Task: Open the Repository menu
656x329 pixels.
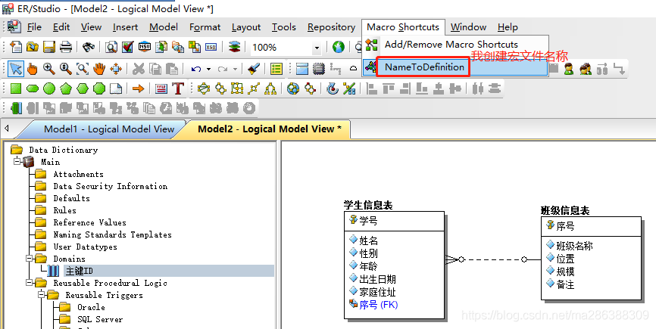Action: (331, 27)
